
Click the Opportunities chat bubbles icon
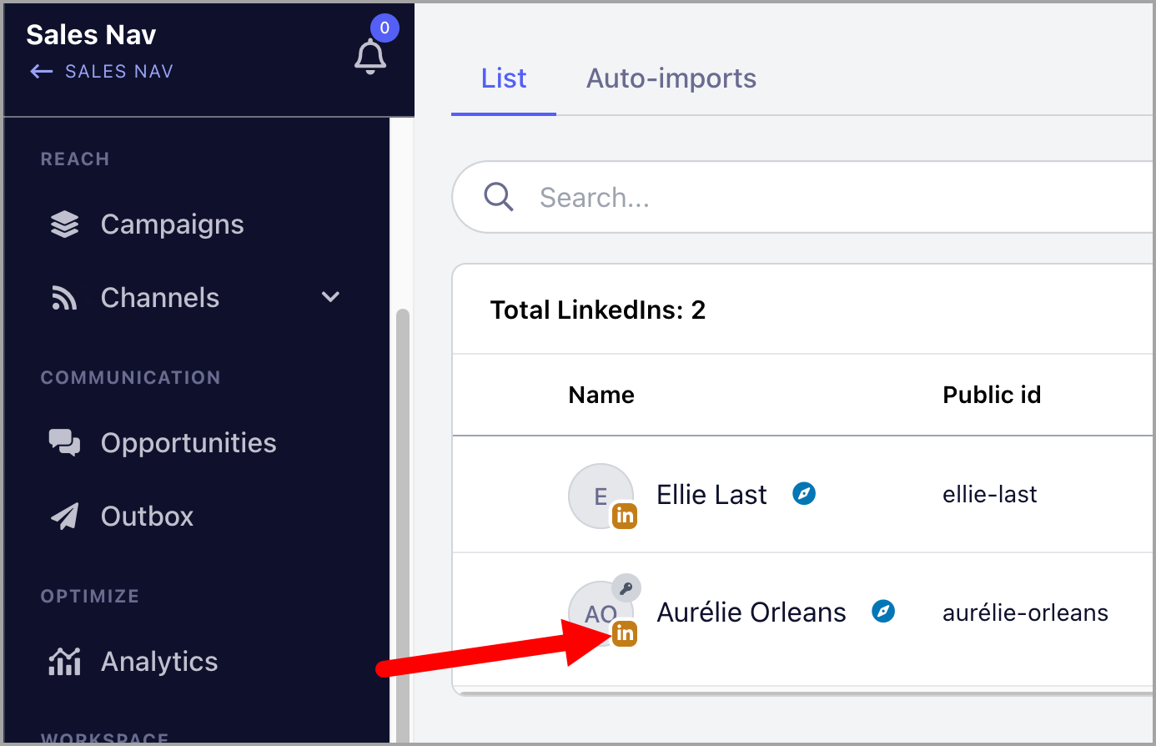pos(64,443)
